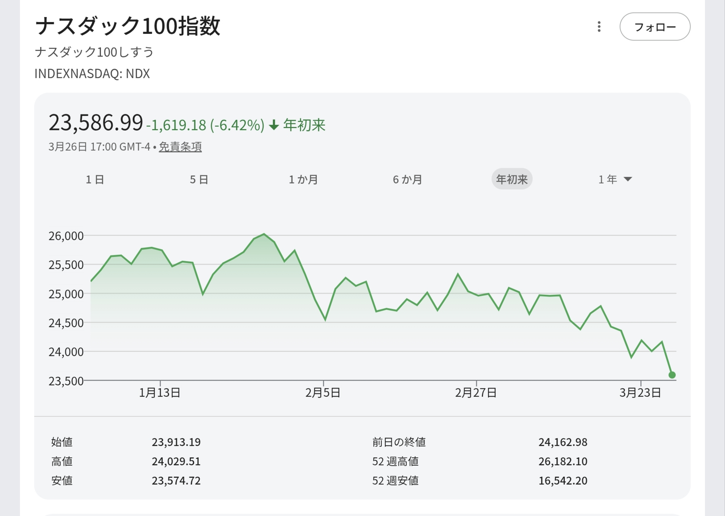
Task: Click the 3月23日 axis date marker
Action: [x=640, y=393]
